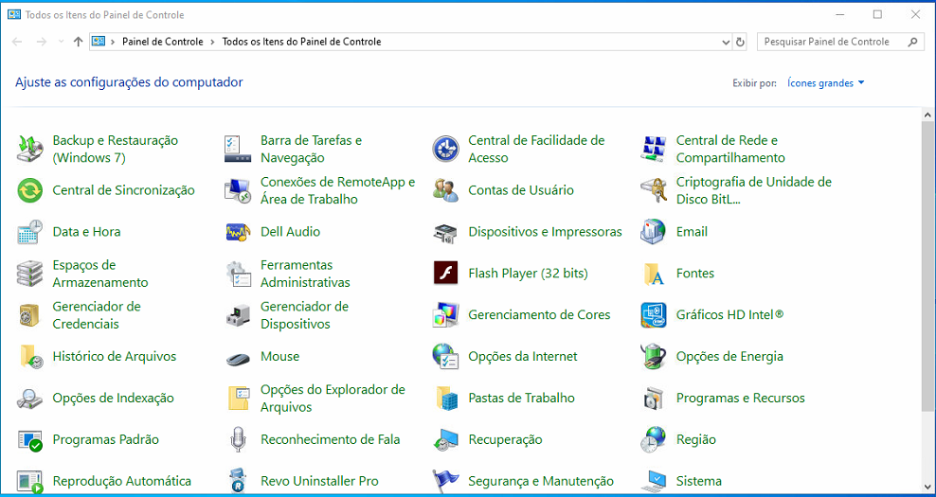The image size is (936, 497).
Task: Open the Recuperação icon
Action: pos(445,439)
